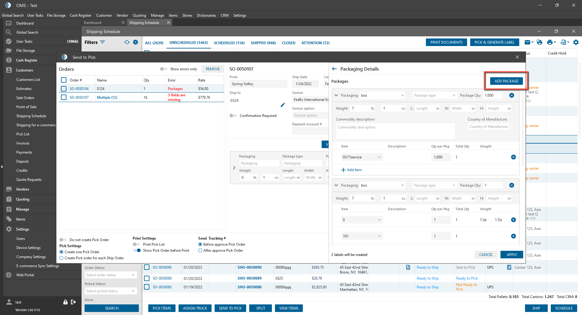Screen dimensions: 582x315
Task: Open the Dictionaries menu
Action: 206,15
